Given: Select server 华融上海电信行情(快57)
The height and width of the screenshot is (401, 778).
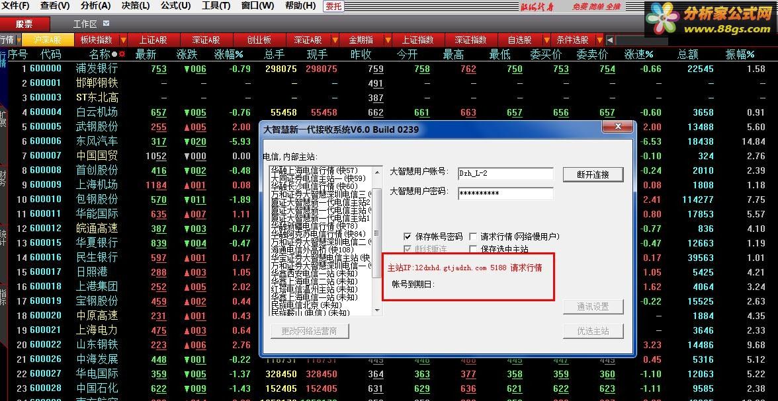Looking at the screenshot, I should (315, 171).
